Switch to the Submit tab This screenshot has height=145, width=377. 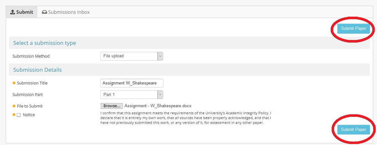click(x=22, y=12)
